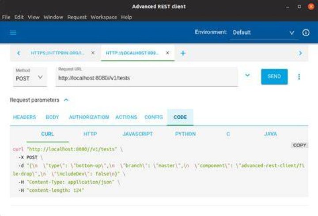Open the View menu
The height and width of the screenshot is (216, 318).
tap(34, 17)
